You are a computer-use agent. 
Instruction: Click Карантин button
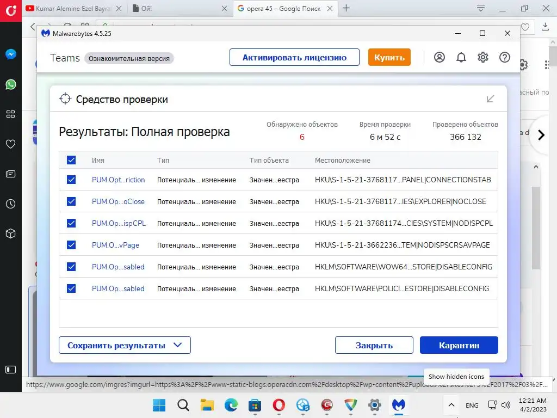pos(459,345)
